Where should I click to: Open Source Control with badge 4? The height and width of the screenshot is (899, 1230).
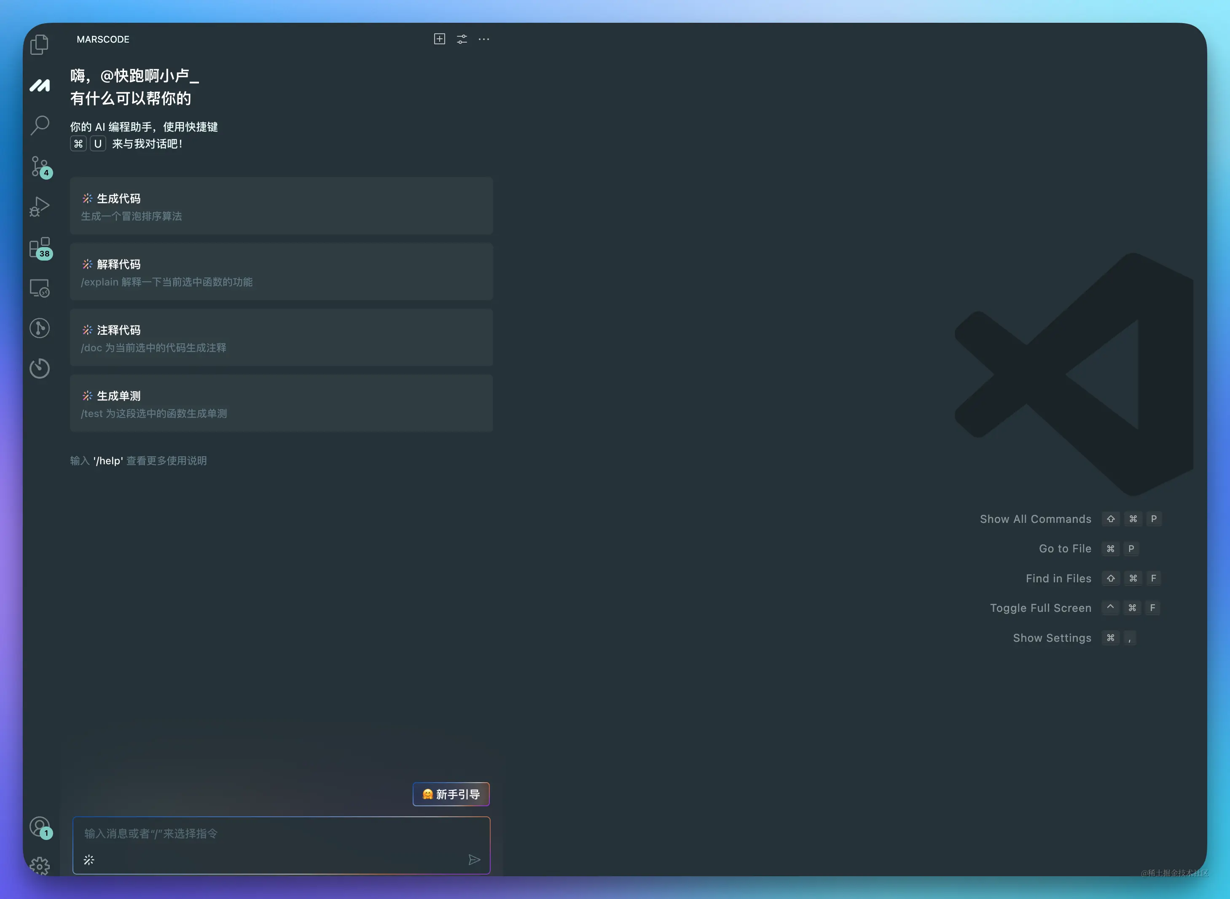(x=39, y=166)
